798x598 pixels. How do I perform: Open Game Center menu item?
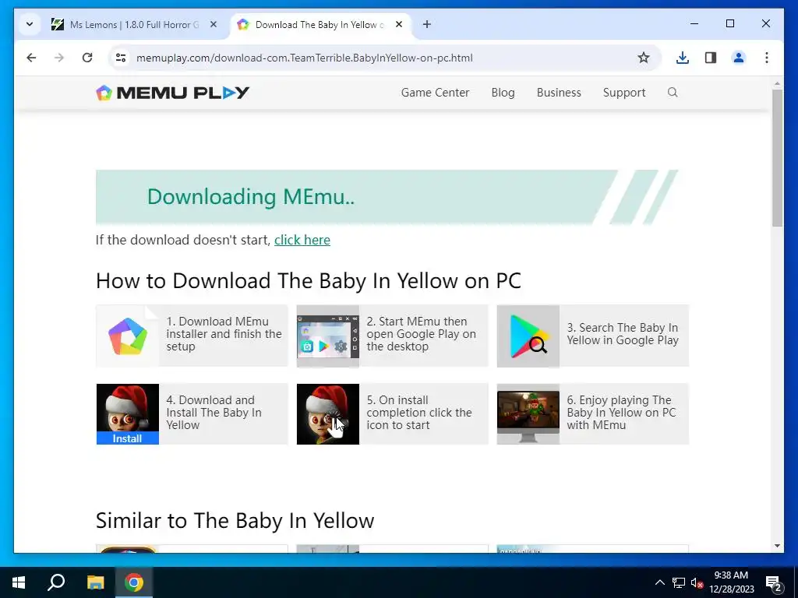(435, 93)
